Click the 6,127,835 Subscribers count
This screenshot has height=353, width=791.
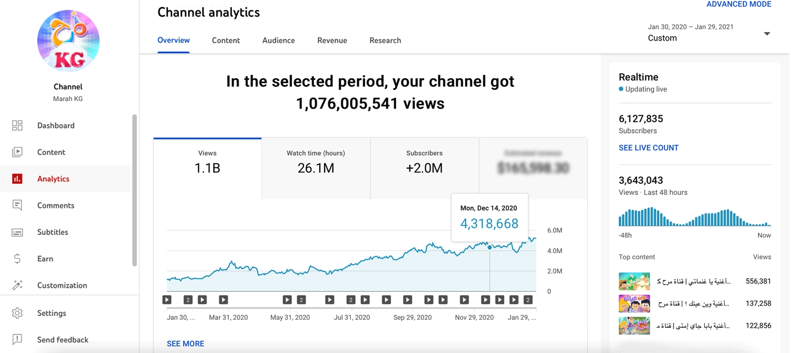(641, 119)
